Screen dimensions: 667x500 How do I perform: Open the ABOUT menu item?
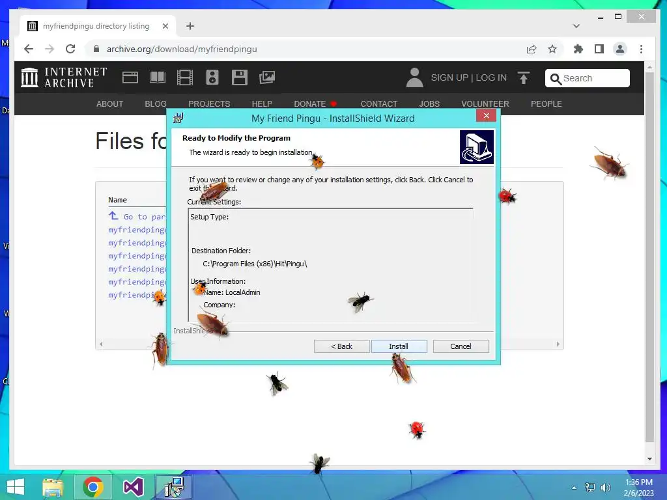[x=109, y=104]
